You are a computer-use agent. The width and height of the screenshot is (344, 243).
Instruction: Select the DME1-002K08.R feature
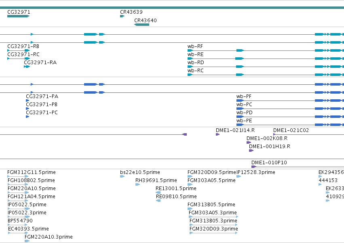click(x=267, y=138)
